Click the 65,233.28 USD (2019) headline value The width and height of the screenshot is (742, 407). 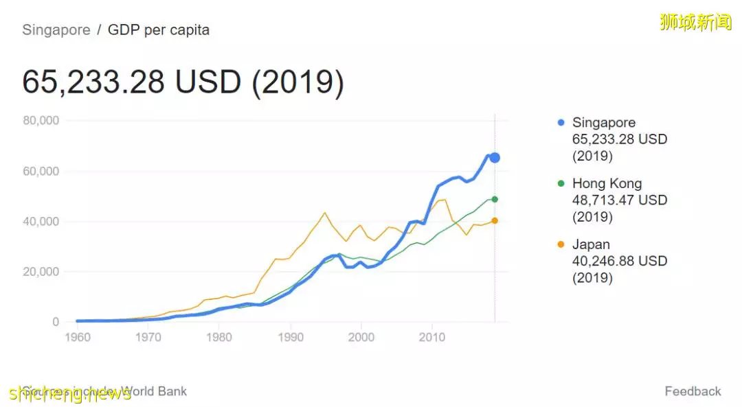point(183,83)
